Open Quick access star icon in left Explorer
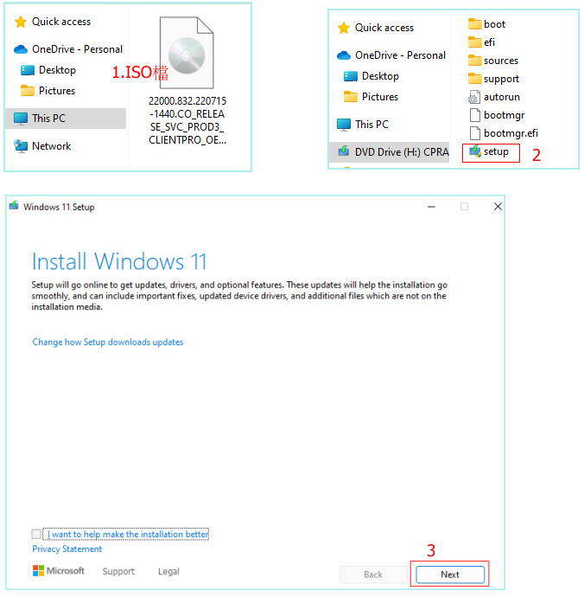This screenshot has width=584, height=597. click(x=21, y=22)
